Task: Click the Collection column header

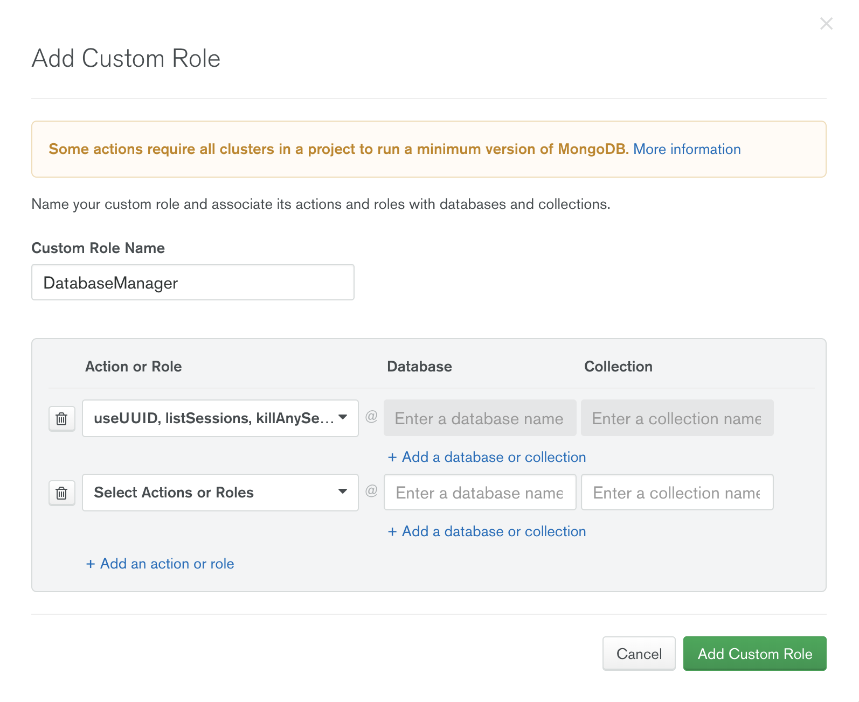Action: click(x=619, y=367)
